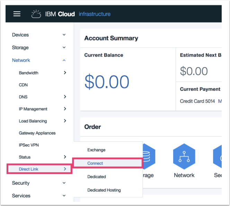Screen dimensions: 230x206
Task: Choose Connect from the Direct Link submenu
Action: (108, 163)
